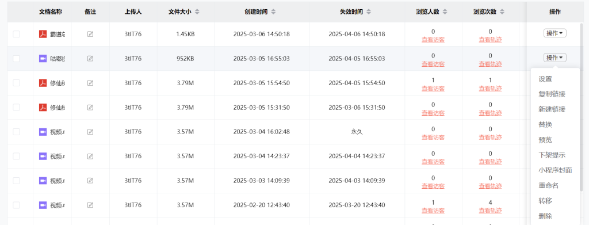Tick the checkbox for the 1.45KB file row
The height and width of the screenshot is (225, 589).
coord(17,34)
